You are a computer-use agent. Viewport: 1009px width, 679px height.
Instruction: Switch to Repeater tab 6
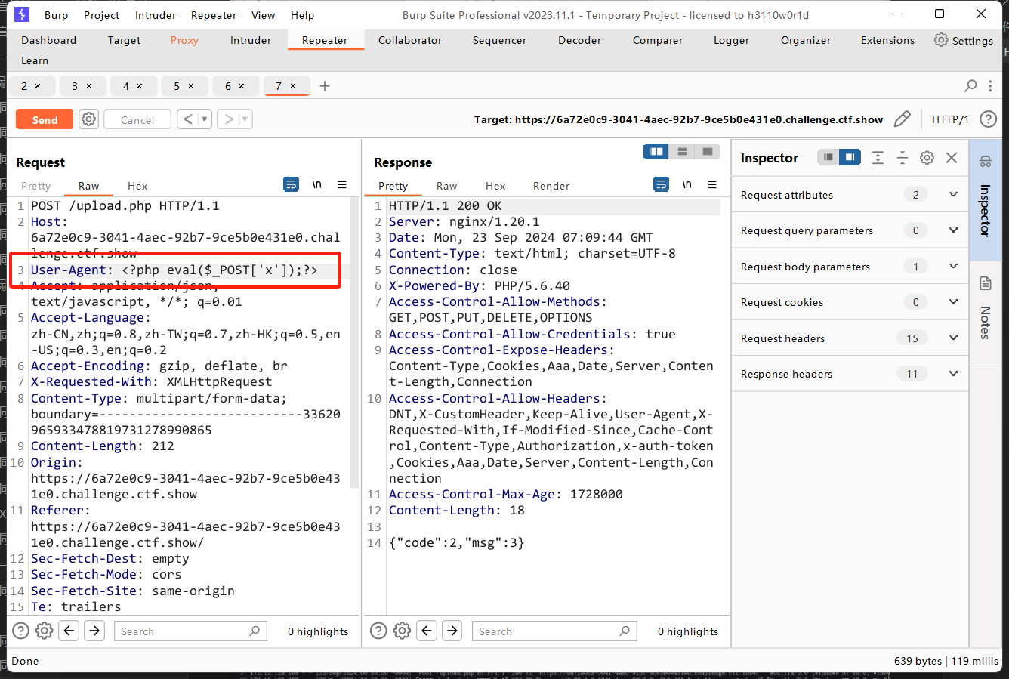coord(228,86)
